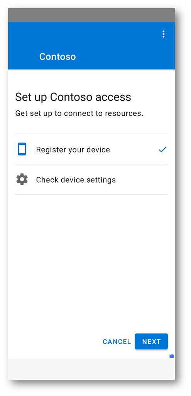Click the Contoso title in the header

(57, 57)
